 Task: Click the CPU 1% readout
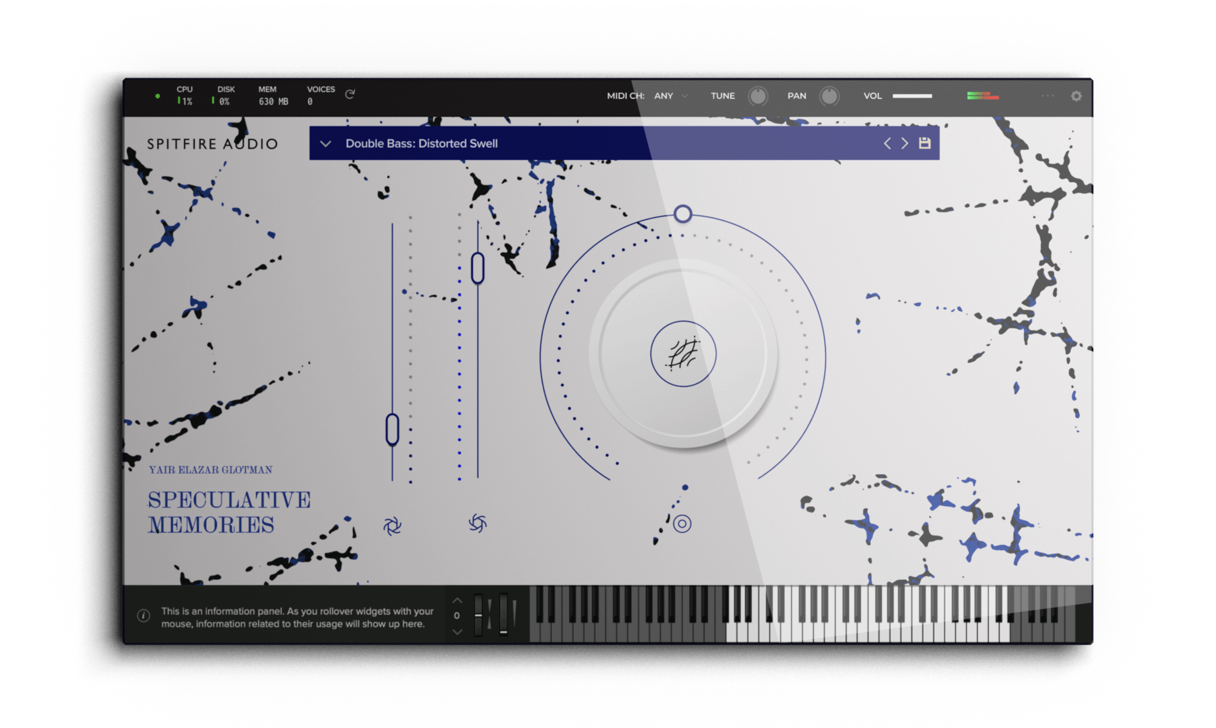point(184,95)
